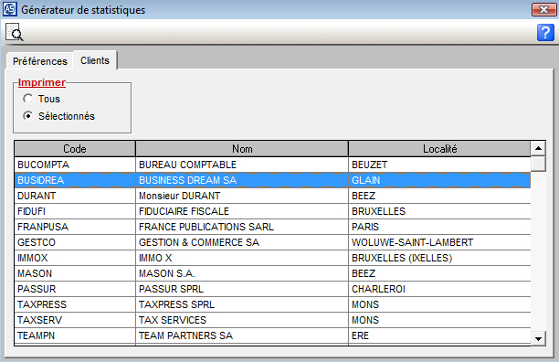Select the Clients tab

[95, 60]
